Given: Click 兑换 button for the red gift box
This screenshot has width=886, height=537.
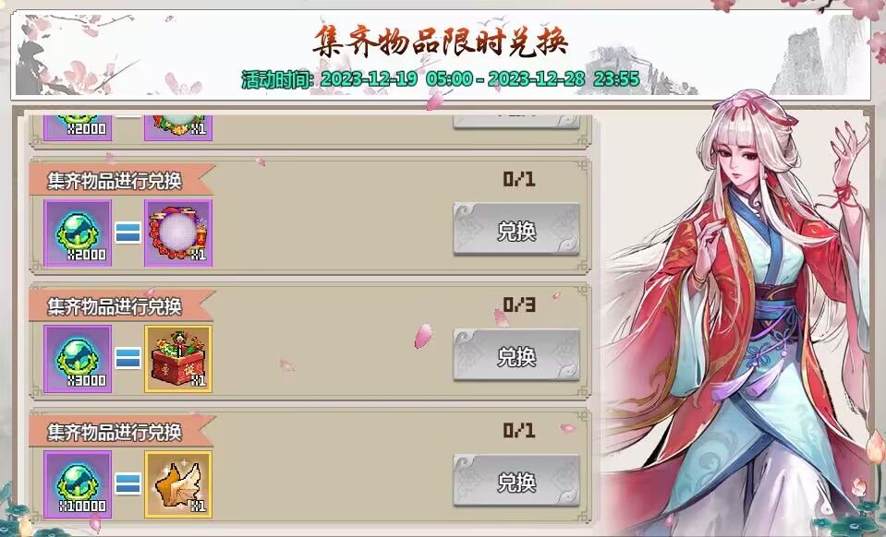Looking at the screenshot, I should (x=516, y=355).
